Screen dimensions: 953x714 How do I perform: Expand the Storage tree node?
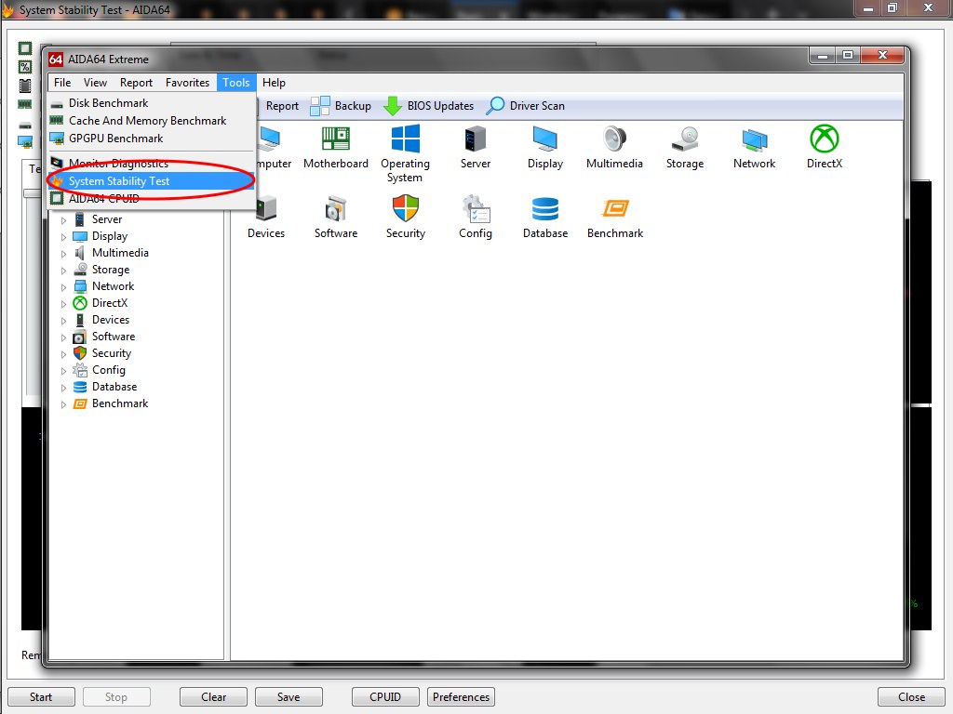click(64, 271)
